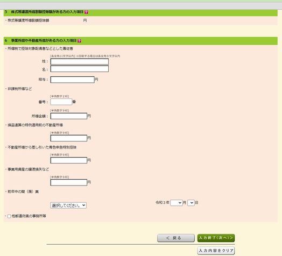Viewport: 282px width, 256px height.
Task: Click the 株式等譲渡所得割額控除額 row label
Action: (x=28, y=20)
